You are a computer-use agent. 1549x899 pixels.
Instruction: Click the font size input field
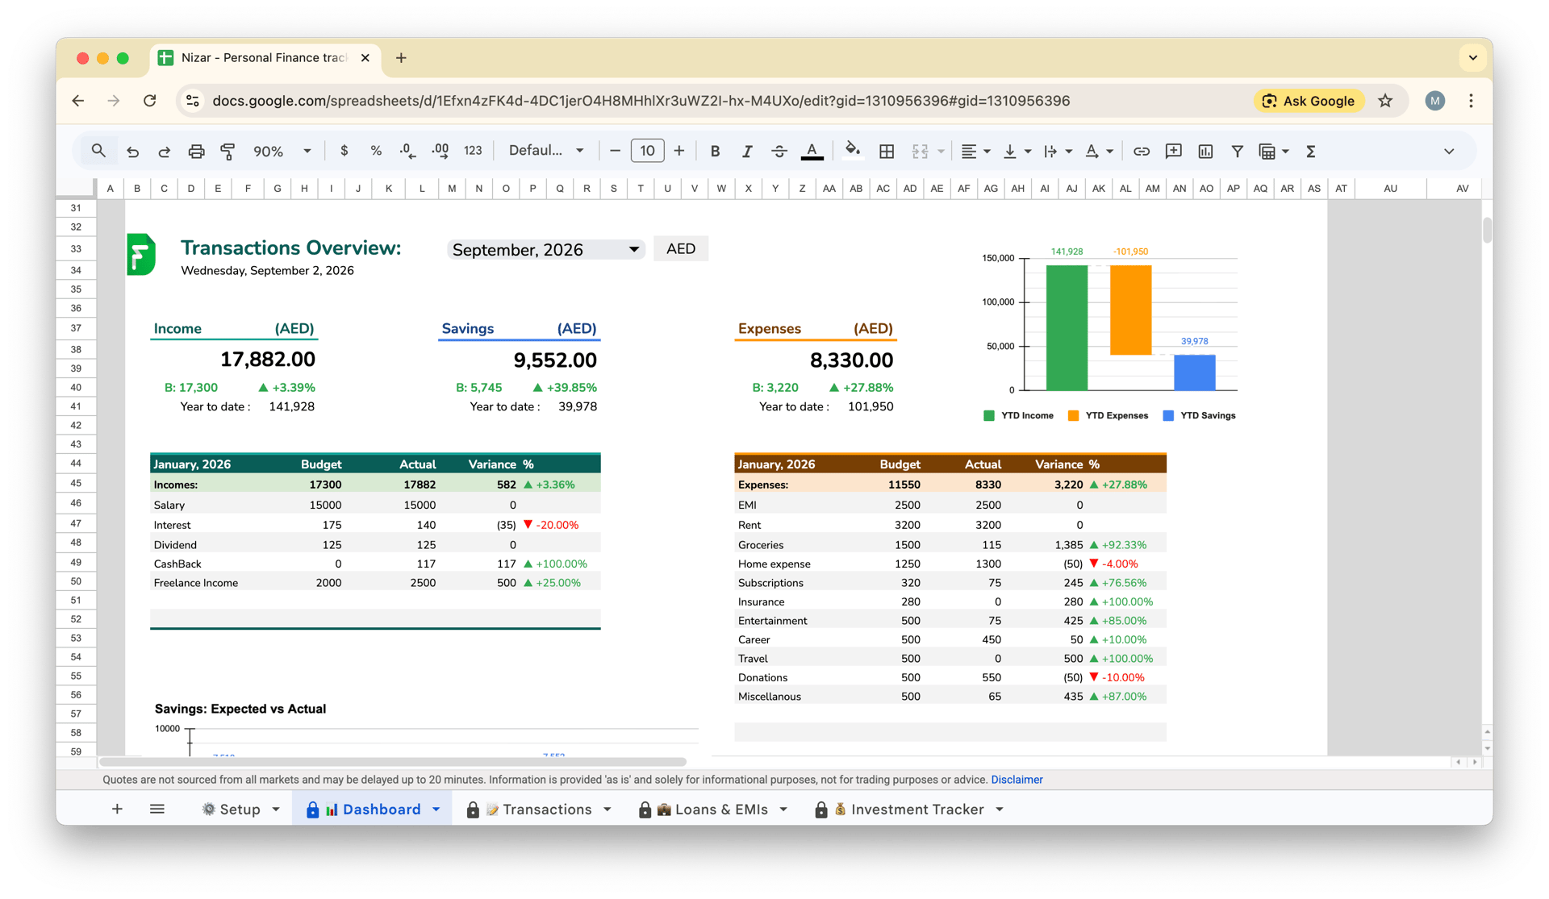[647, 151]
